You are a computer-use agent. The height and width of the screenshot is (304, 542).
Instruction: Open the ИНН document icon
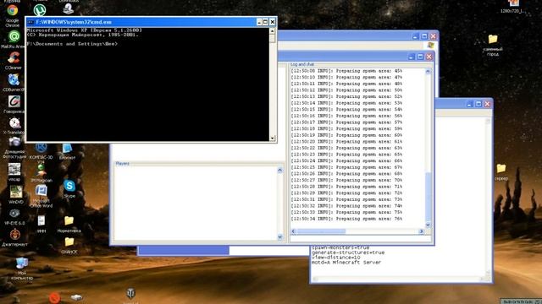click(x=41, y=220)
